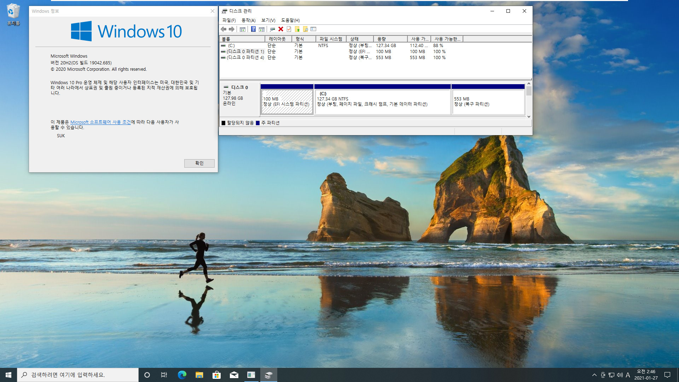Open the 동작(A) menu

pos(249,20)
